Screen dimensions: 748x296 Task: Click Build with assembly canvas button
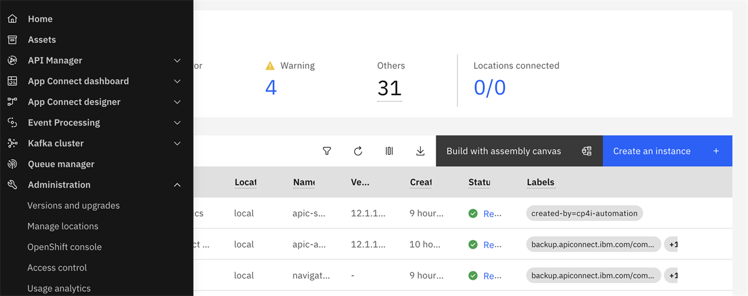pos(519,151)
